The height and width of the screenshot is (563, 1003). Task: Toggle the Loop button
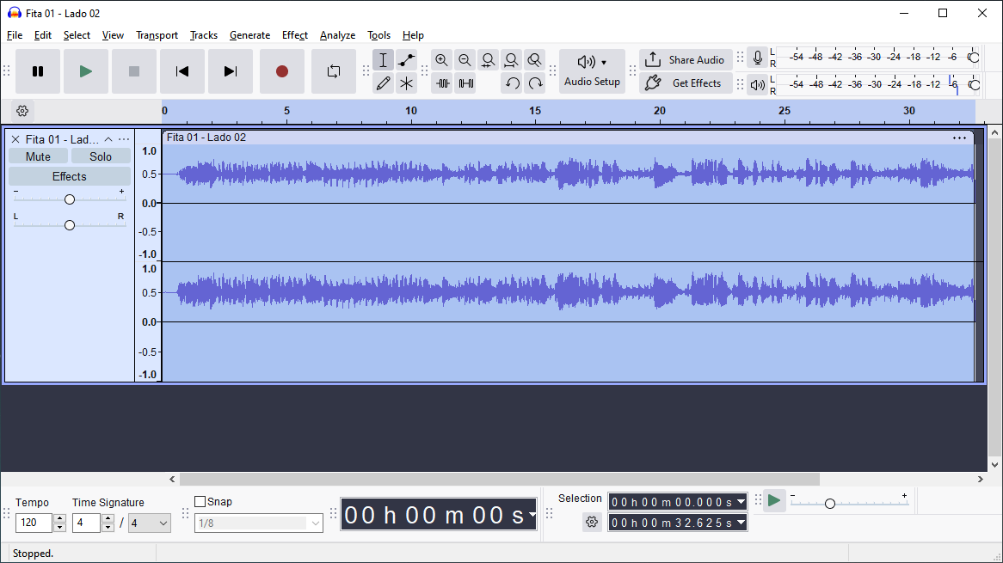pyautogui.click(x=334, y=71)
